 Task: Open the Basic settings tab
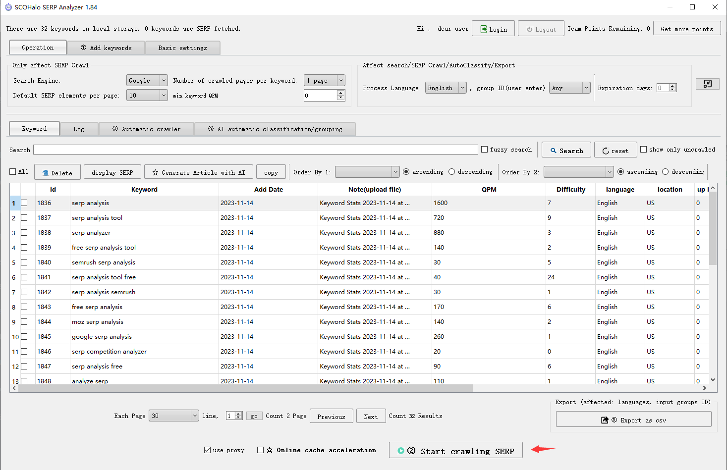[183, 48]
